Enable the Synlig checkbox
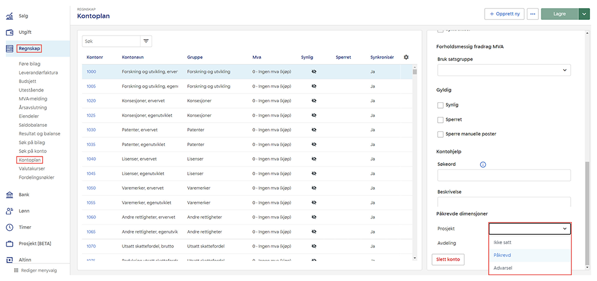This screenshot has height=281, width=597. [x=441, y=105]
